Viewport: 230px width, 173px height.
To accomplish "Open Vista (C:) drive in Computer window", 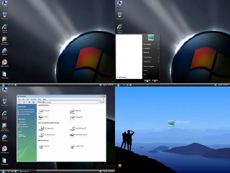I will point(44,111).
